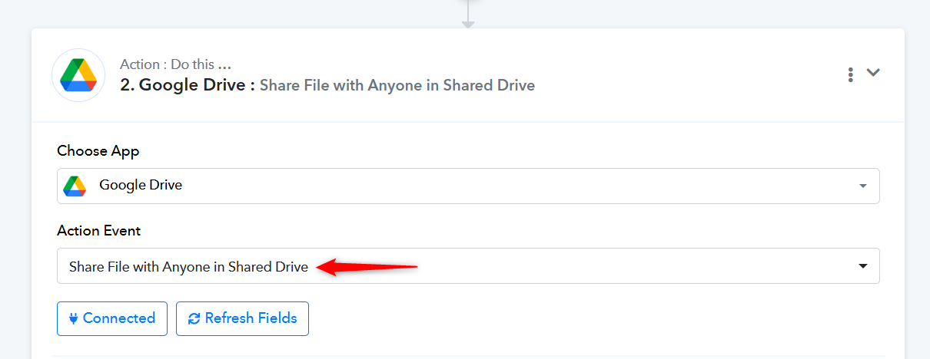Viewport: 930px width, 359px height.
Task: Click the red arrow pointing at Action Event
Action: [x=367, y=267]
